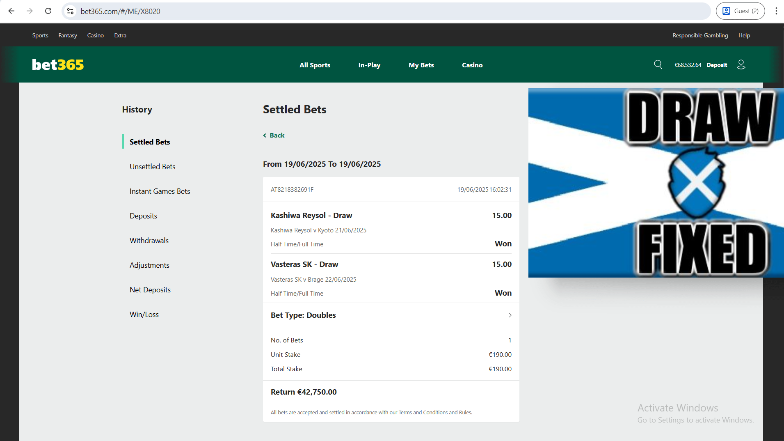
Task: Click Kashiwa Reysol v Kyoto 21/06/2025 text
Action: [x=318, y=230]
